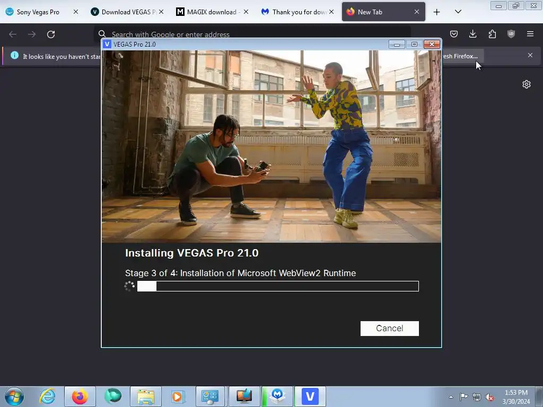Minimize the Firefox browser window
The width and height of the screenshot is (543, 407).
coord(498,5)
